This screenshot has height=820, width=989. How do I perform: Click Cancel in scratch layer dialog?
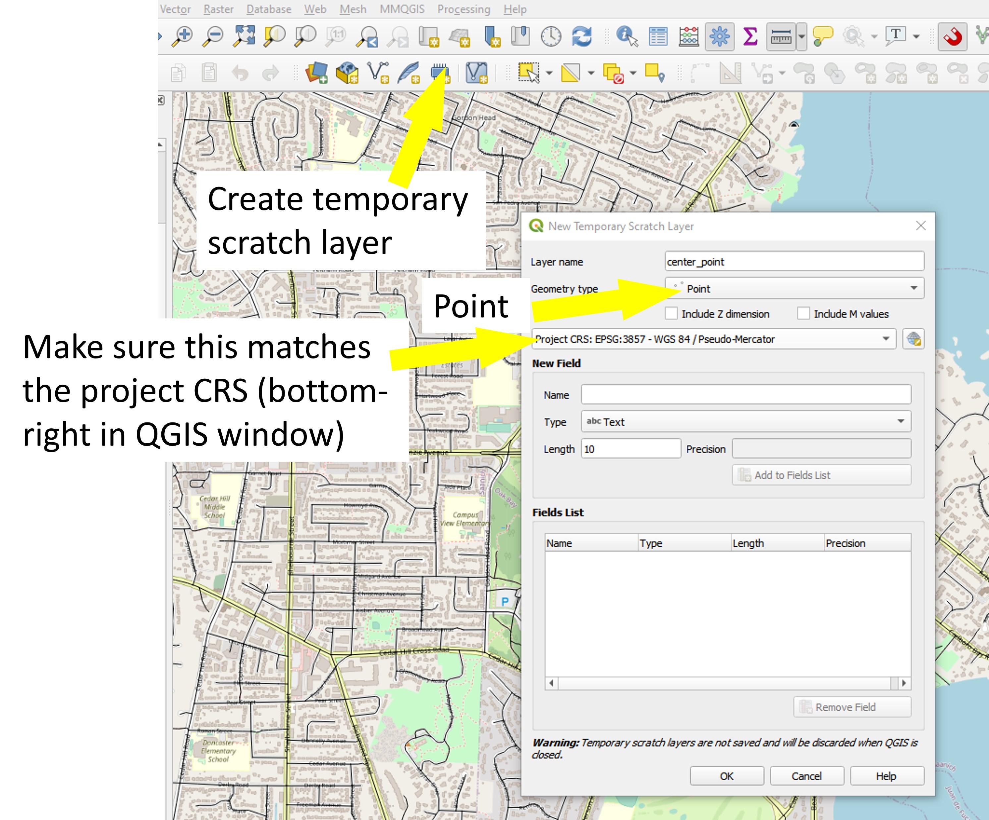click(x=807, y=776)
